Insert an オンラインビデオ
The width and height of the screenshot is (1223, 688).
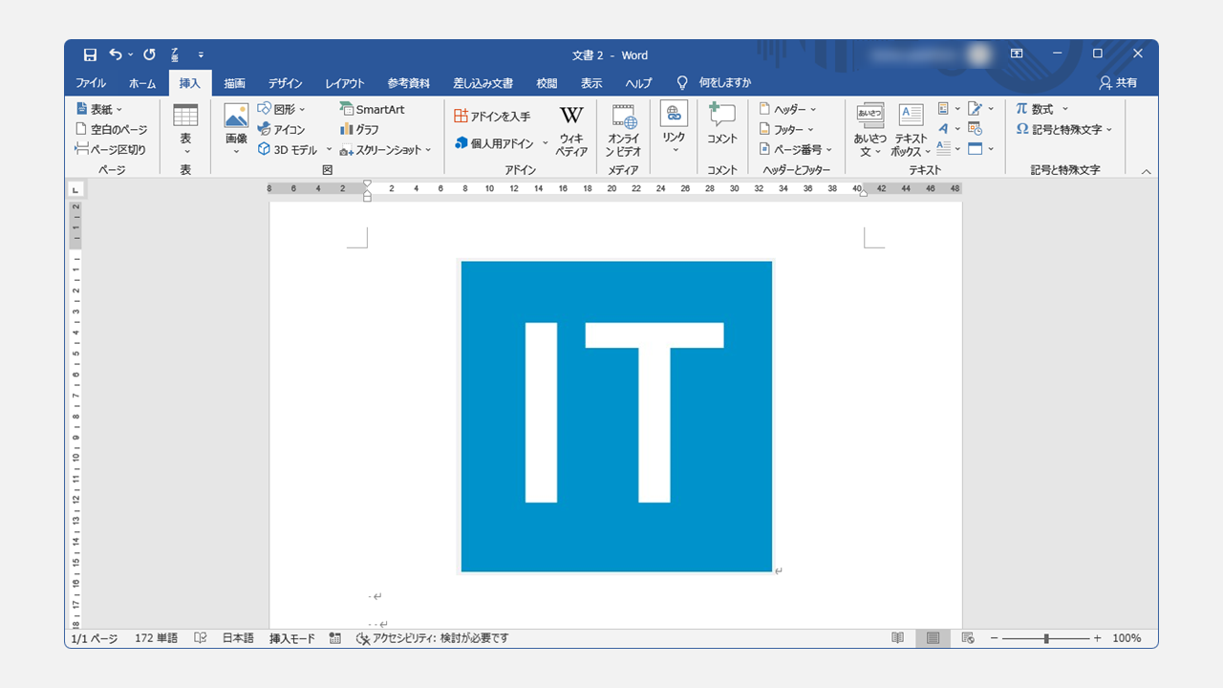coord(624,130)
